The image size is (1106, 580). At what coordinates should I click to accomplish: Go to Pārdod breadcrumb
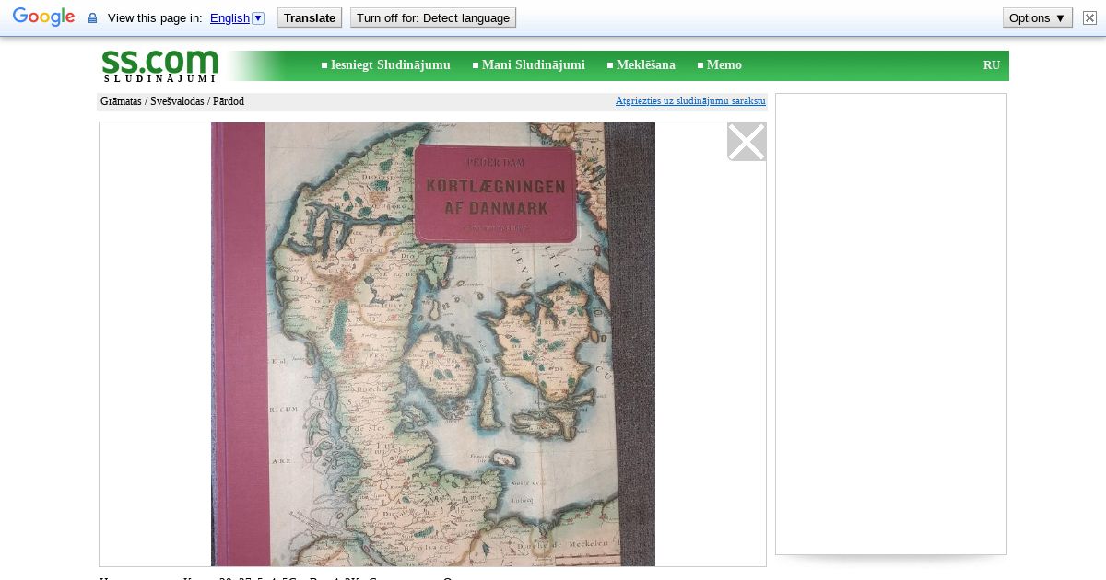tap(229, 101)
